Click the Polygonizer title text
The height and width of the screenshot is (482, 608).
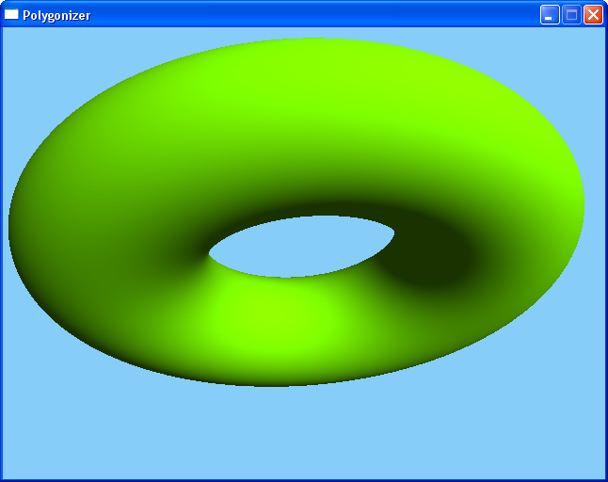click(x=56, y=15)
